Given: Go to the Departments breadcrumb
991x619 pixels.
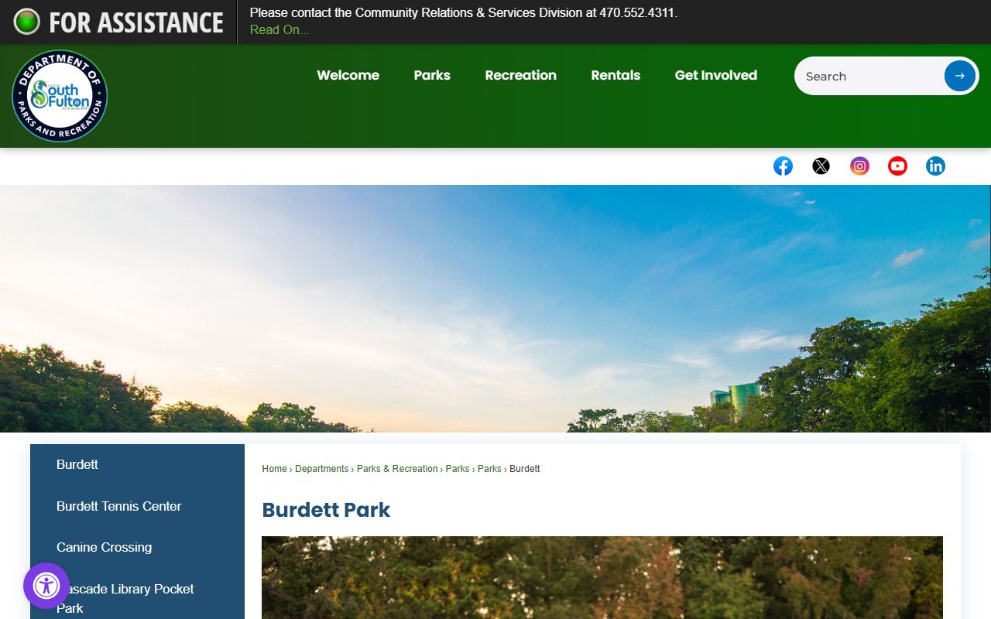Looking at the screenshot, I should point(321,469).
